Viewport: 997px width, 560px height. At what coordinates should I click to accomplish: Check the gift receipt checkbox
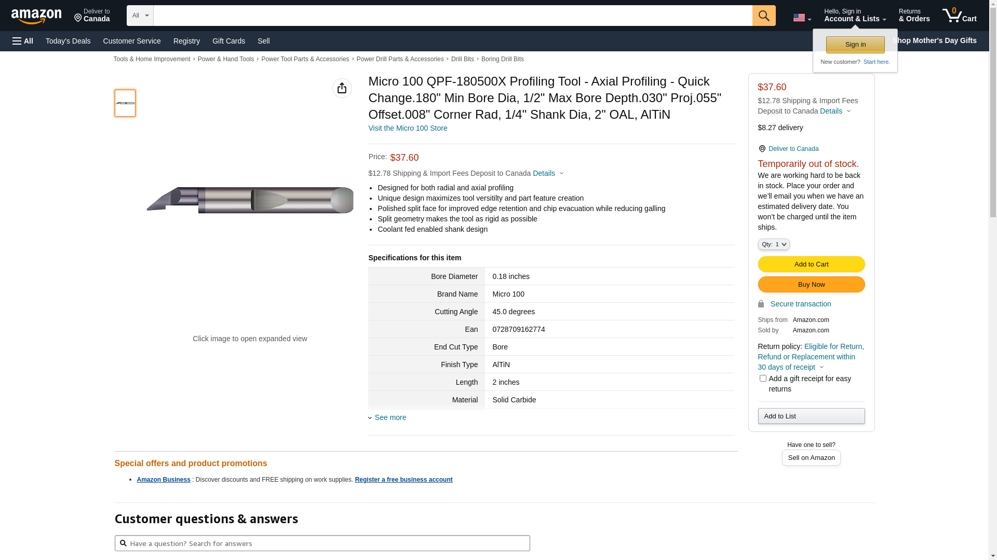pos(763,379)
